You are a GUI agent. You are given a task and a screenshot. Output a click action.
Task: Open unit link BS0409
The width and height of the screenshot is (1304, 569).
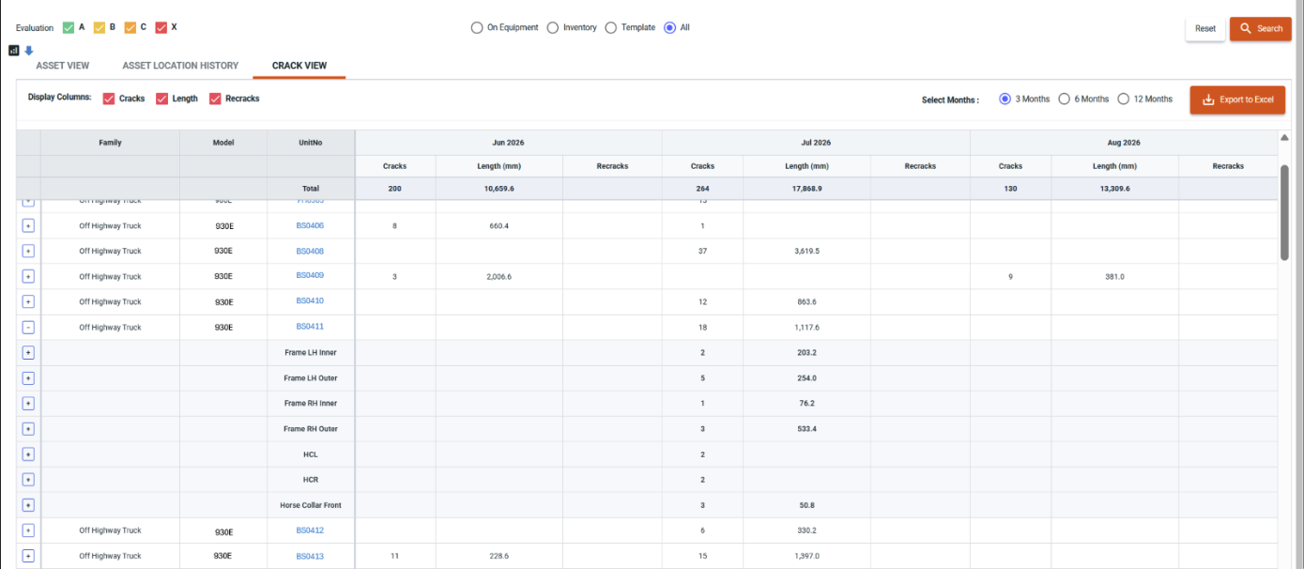point(310,276)
